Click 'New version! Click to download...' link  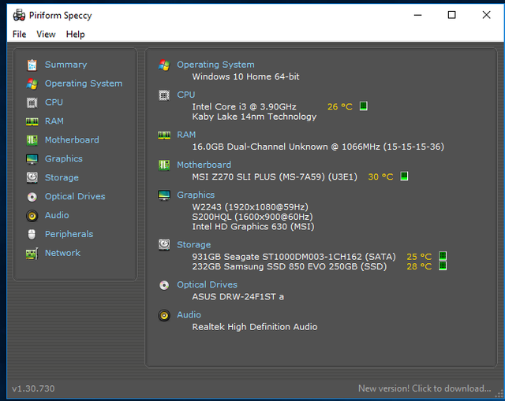point(425,388)
